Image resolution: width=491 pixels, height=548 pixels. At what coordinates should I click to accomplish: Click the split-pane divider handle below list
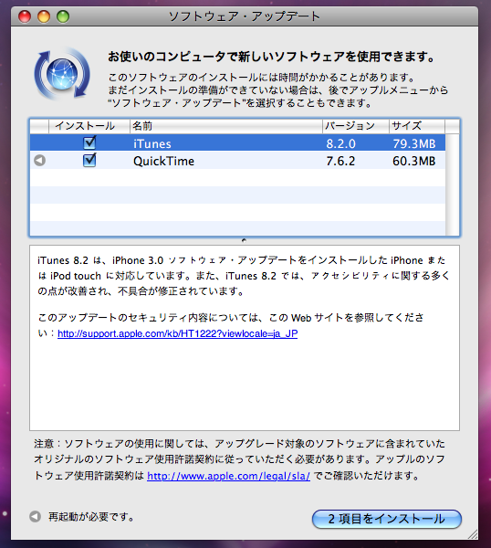(244, 240)
